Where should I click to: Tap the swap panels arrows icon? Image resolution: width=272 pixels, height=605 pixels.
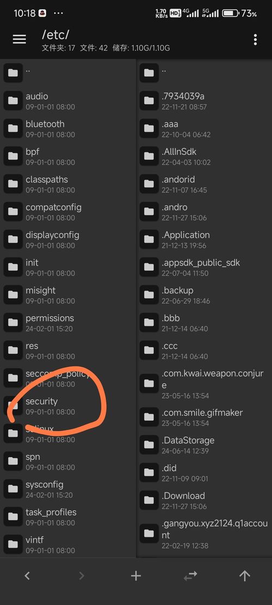(190, 576)
